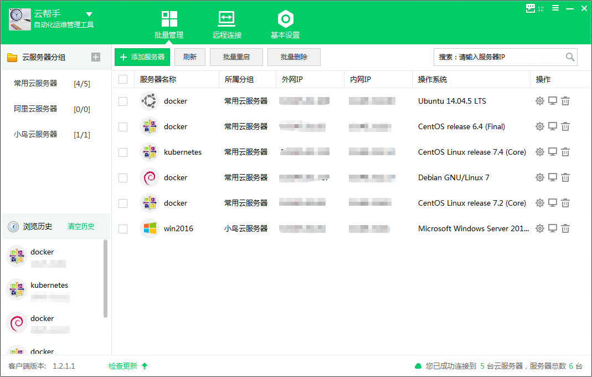The image size is (592, 377).
Task: Expand the 常用云服务器 group
Action: 35,83
